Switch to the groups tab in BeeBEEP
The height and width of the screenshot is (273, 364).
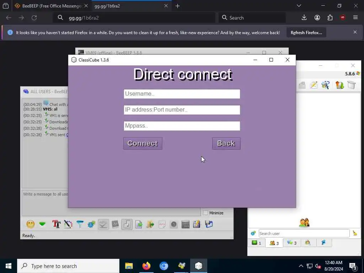307,242
